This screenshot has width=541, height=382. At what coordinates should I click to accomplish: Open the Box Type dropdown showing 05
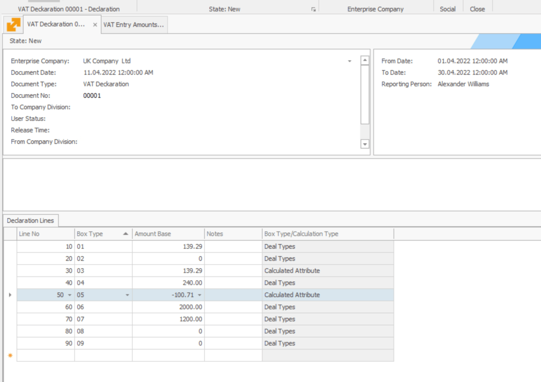click(127, 295)
